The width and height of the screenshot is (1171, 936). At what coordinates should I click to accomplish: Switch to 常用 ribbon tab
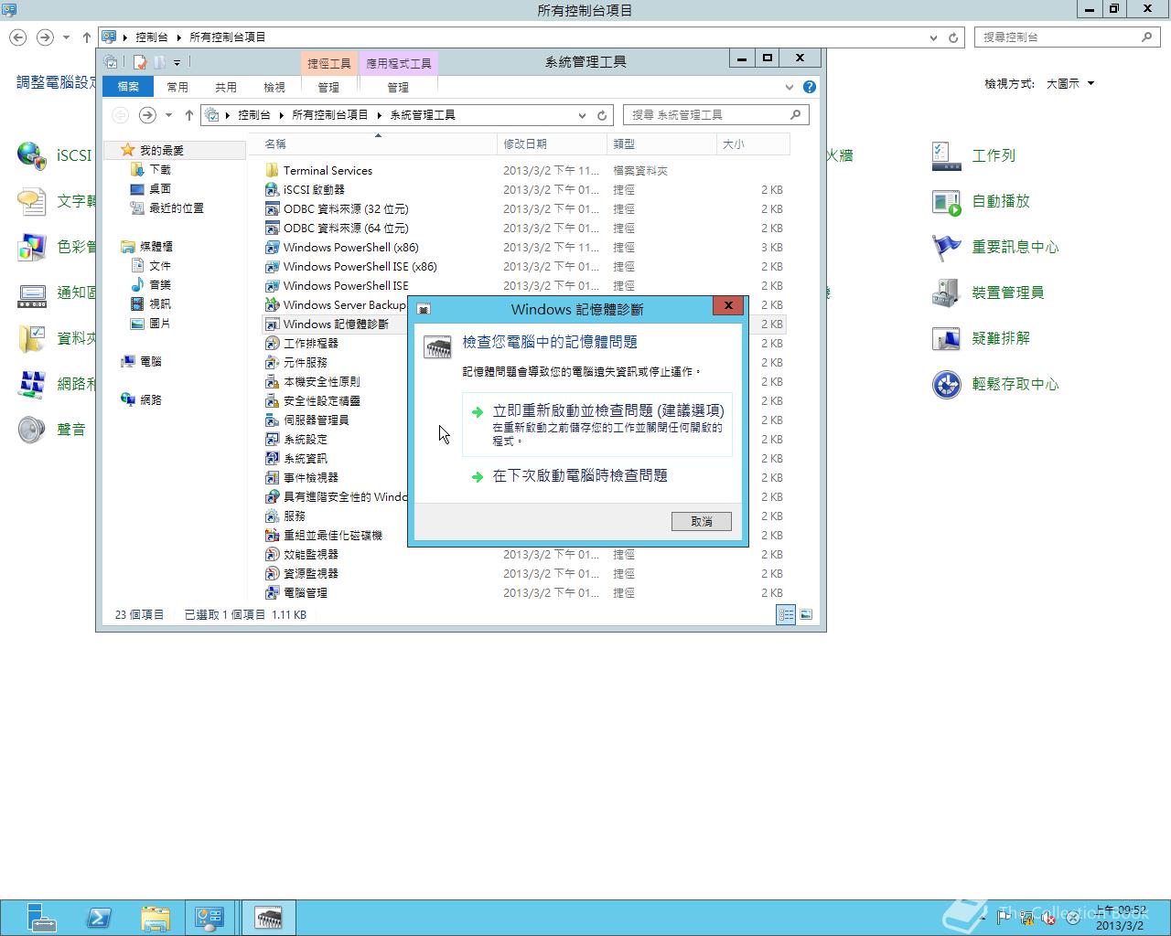point(177,87)
